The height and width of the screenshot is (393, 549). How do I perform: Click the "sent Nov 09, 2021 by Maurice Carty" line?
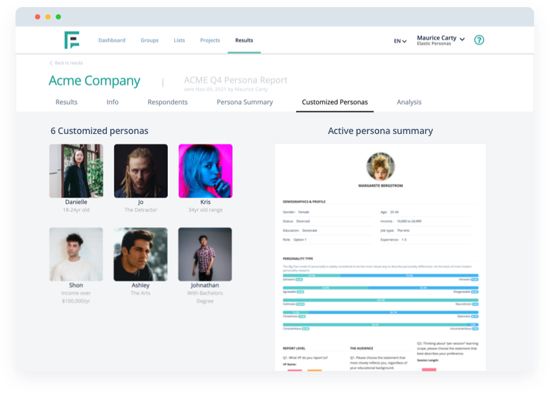pos(226,89)
